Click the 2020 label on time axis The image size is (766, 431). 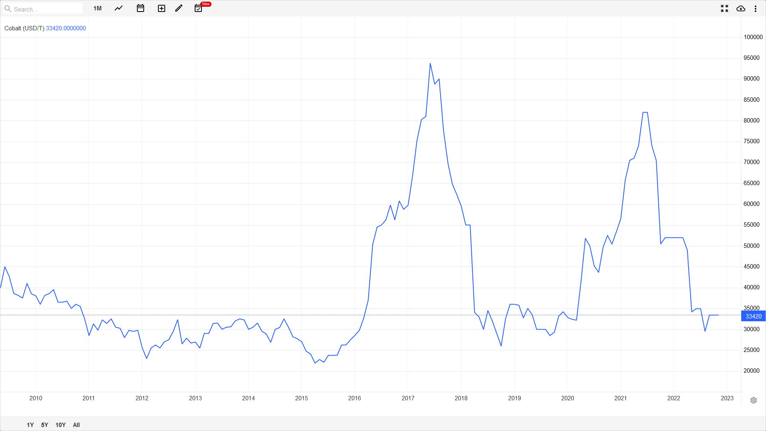[567, 398]
